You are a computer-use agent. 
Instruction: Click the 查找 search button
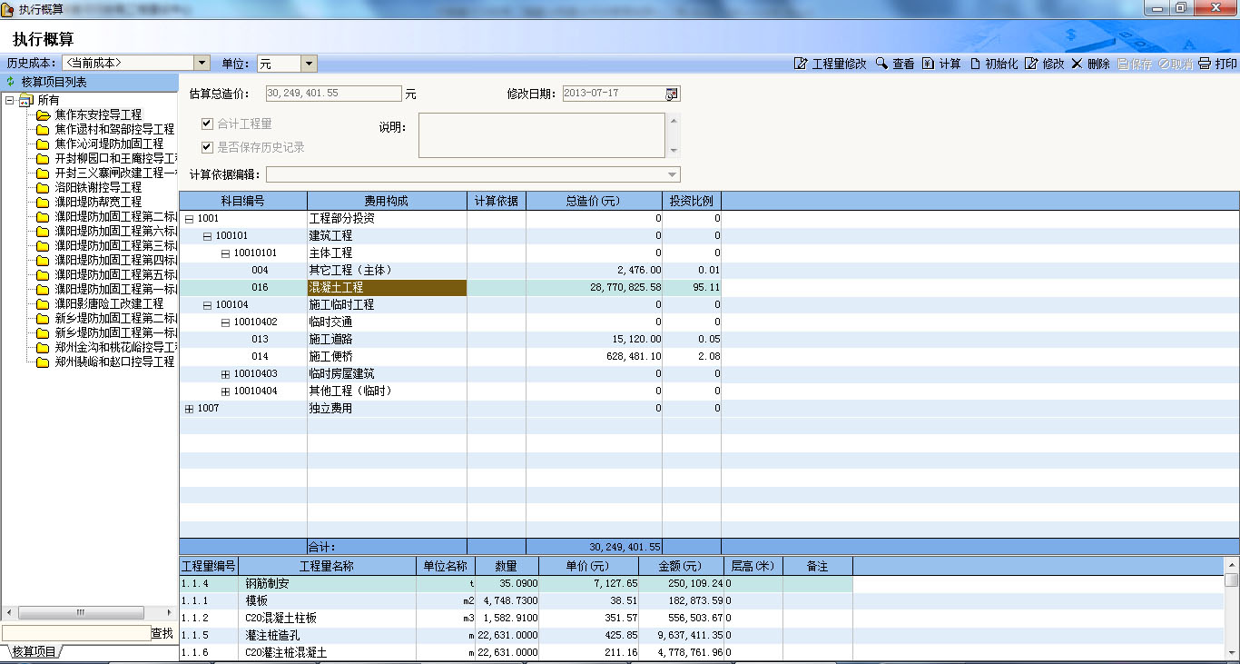pyautogui.click(x=162, y=633)
